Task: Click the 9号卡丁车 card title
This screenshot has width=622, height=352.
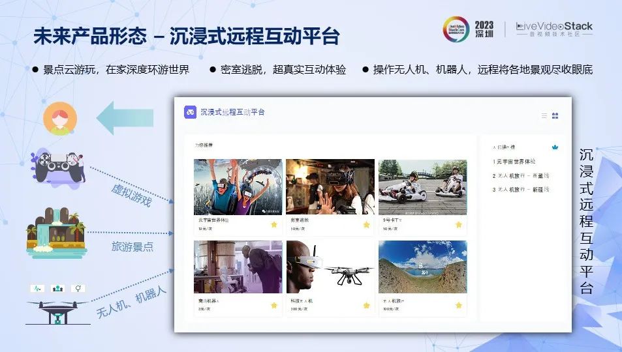Action: [x=392, y=220]
